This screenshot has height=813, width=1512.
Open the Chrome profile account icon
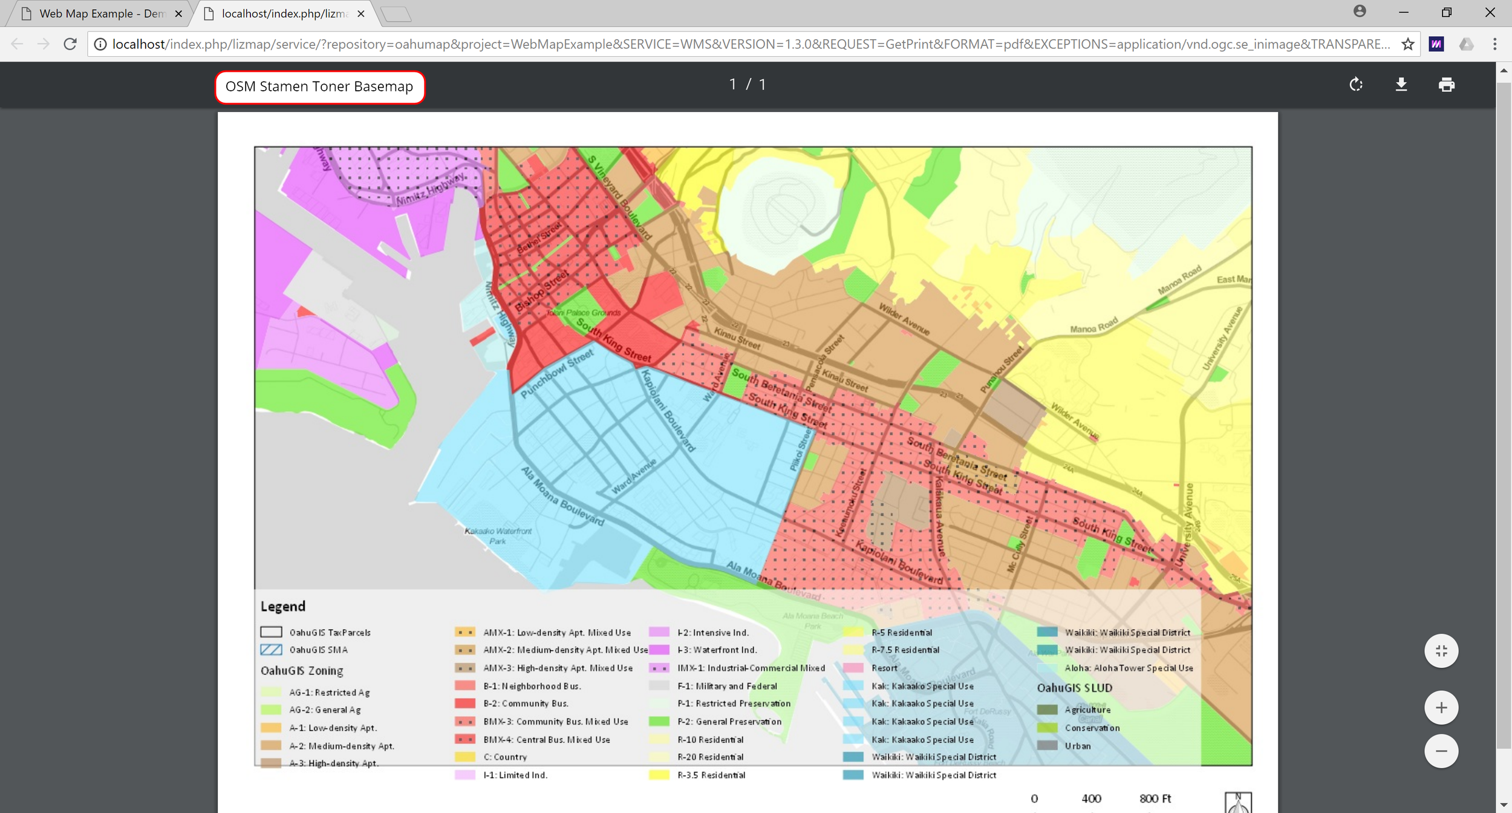[x=1360, y=11]
